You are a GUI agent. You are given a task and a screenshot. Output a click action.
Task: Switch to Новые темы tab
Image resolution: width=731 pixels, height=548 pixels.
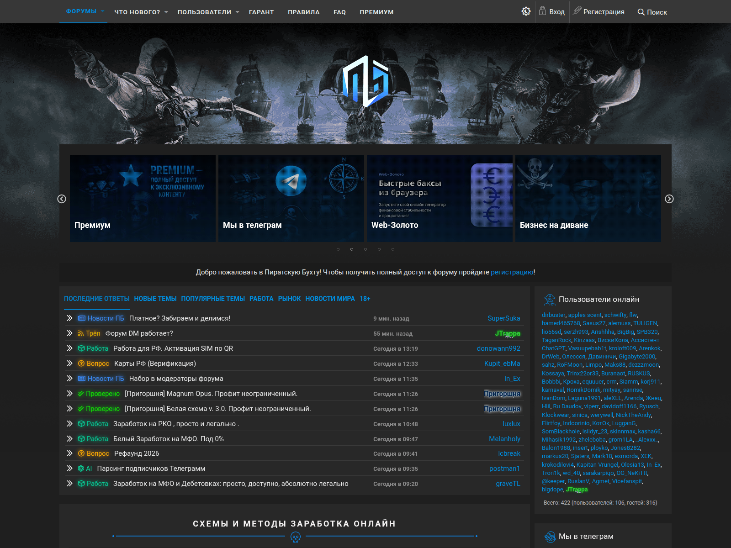point(155,299)
